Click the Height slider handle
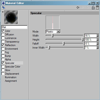The image size is (100, 100). (x=82, y=39)
